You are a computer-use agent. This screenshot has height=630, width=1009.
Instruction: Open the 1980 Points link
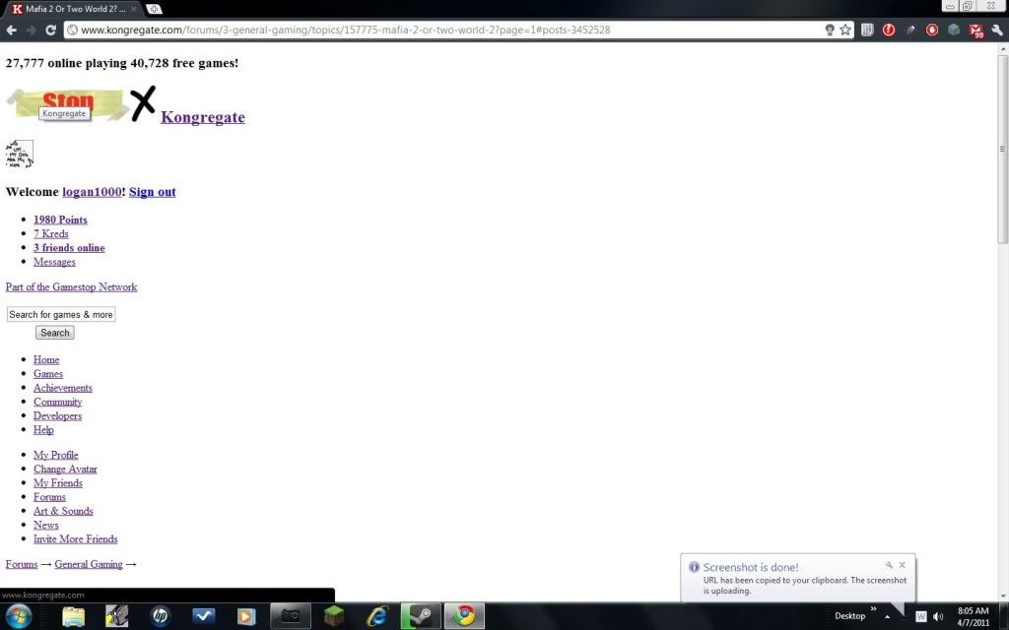[x=60, y=220]
